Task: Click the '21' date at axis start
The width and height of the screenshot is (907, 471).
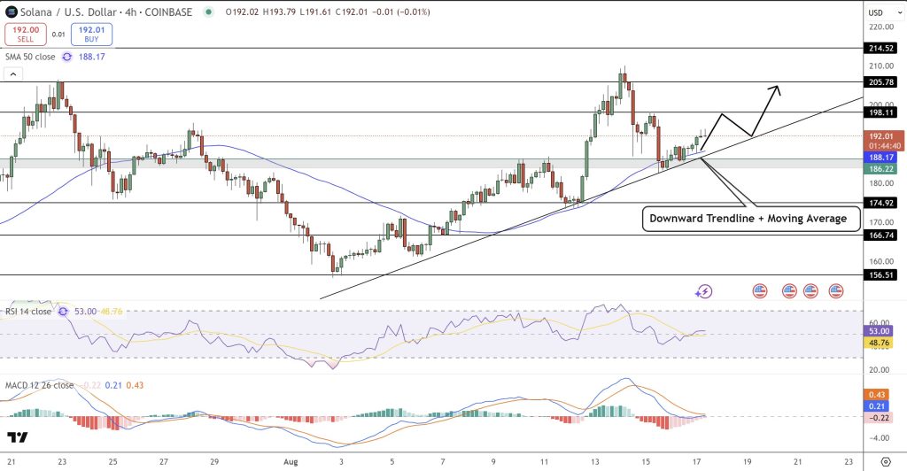Action: point(11,462)
